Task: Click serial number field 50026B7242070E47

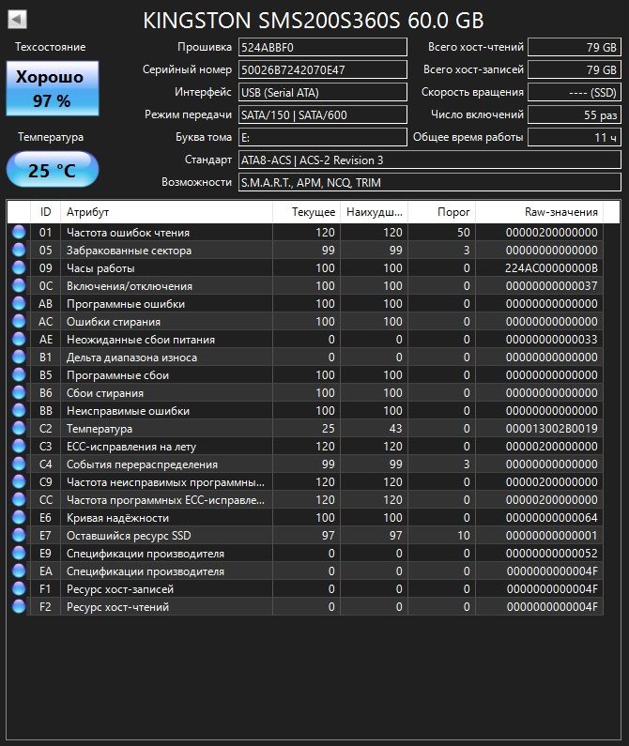Action: [323, 69]
